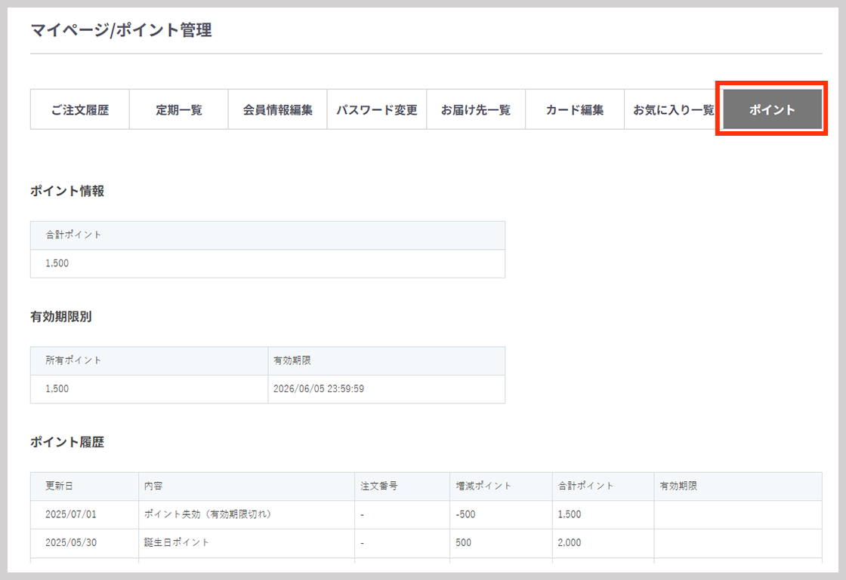The image size is (846, 580).
Task: View the お気に入り一覧 tab
Action: (x=673, y=110)
